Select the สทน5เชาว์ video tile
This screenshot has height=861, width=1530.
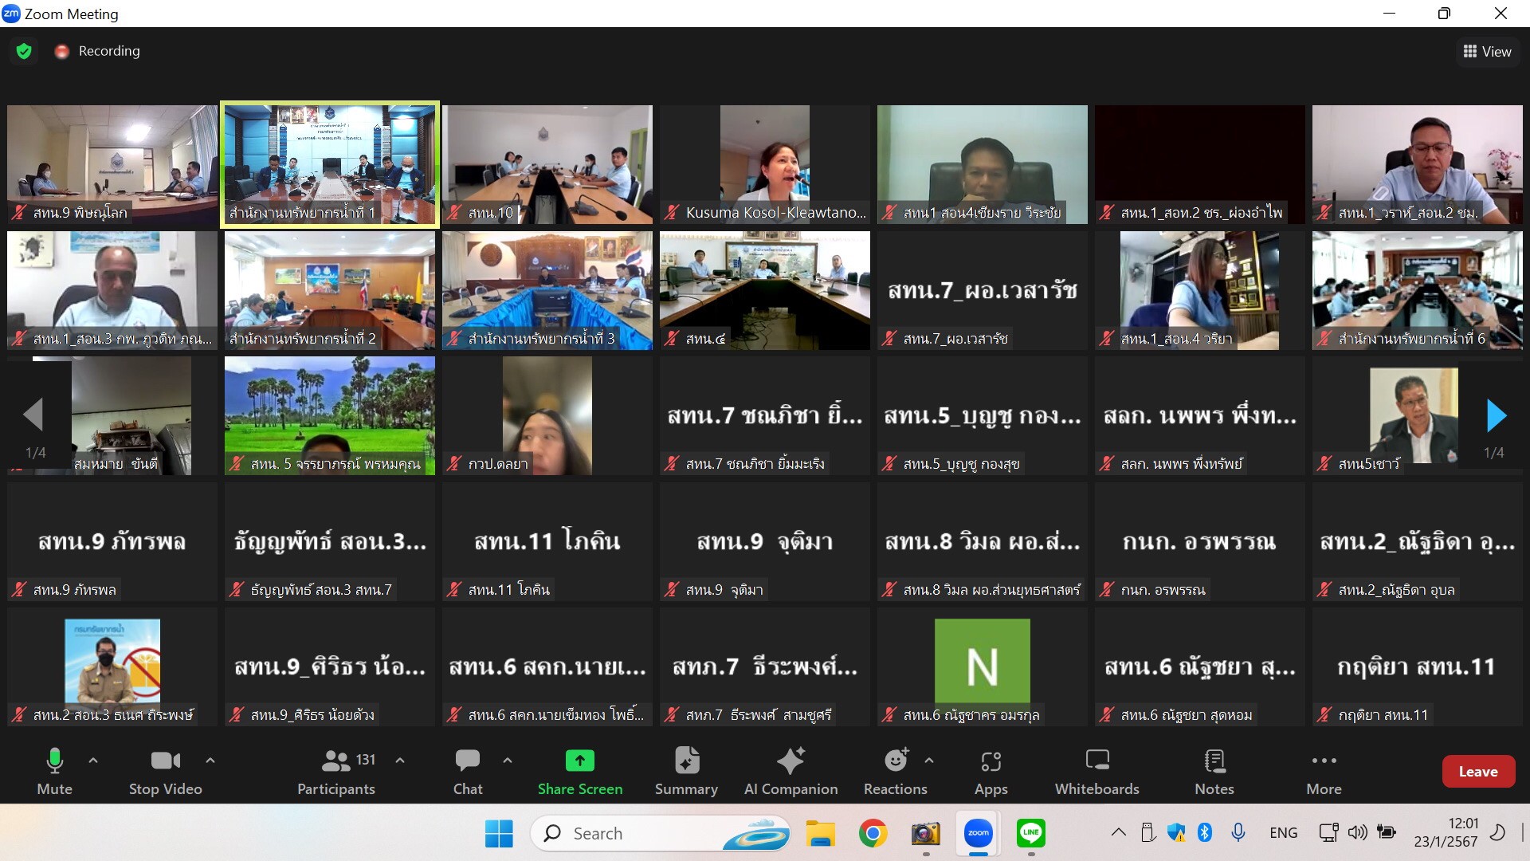(x=1418, y=415)
